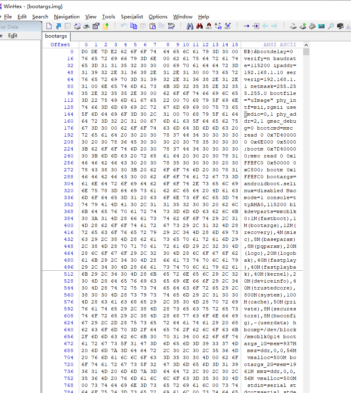This screenshot has height=393, width=351.
Task: Click the New file icon
Action: point(49,26)
